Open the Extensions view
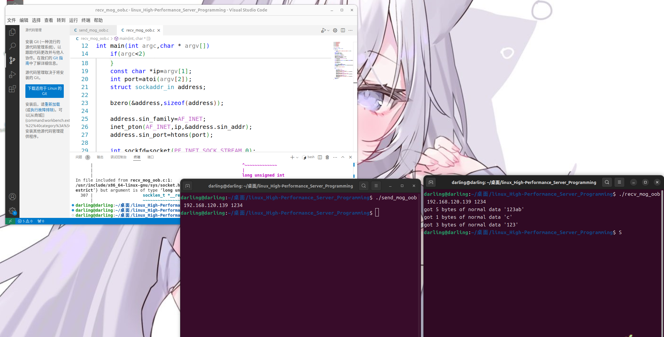 12,89
